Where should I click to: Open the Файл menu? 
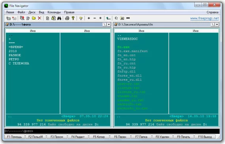click(21, 12)
